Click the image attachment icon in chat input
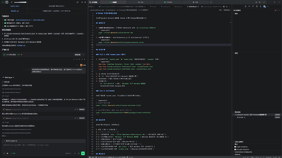Viewport: 282px width, 158px height. tap(7, 154)
